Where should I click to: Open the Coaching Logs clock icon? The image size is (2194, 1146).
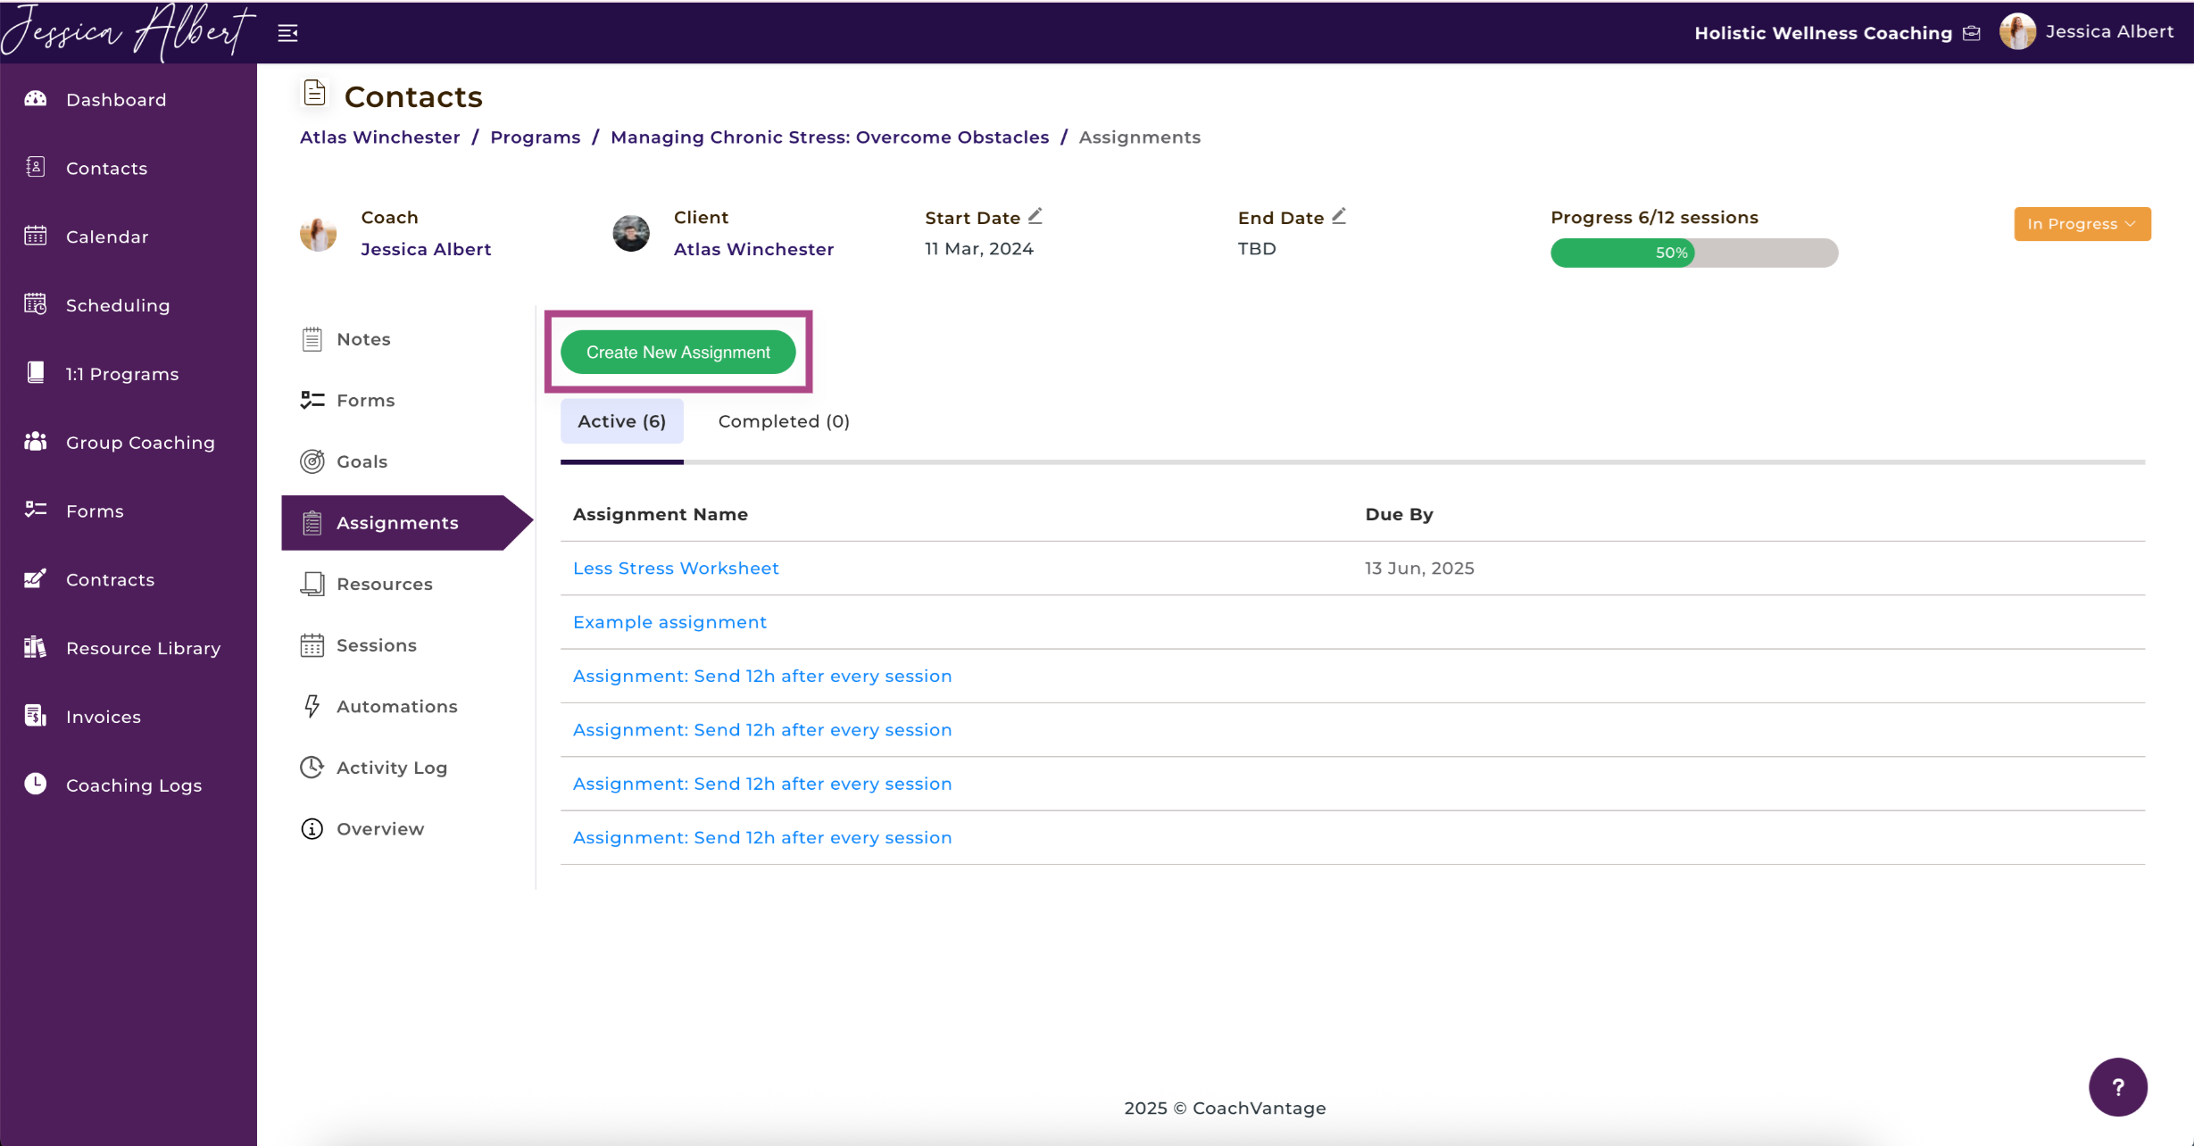tap(36, 784)
